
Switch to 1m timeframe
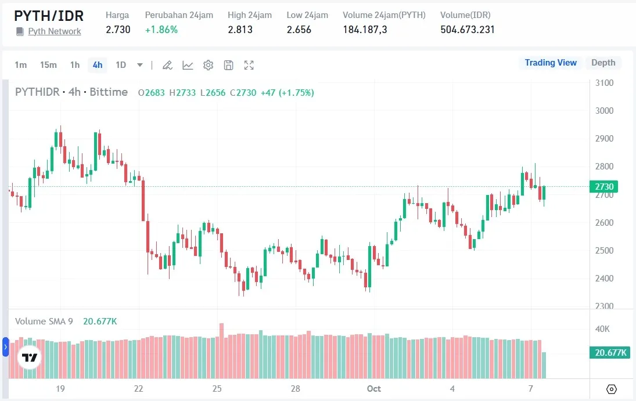coord(20,65)
